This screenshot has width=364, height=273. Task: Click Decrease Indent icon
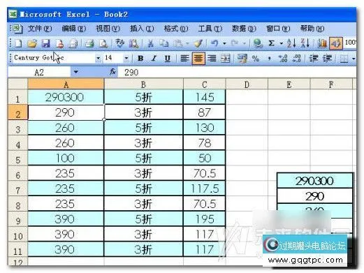314,58
